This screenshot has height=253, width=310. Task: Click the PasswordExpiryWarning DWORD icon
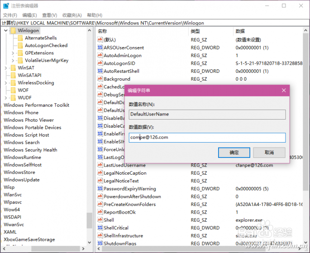pos(100,189)
